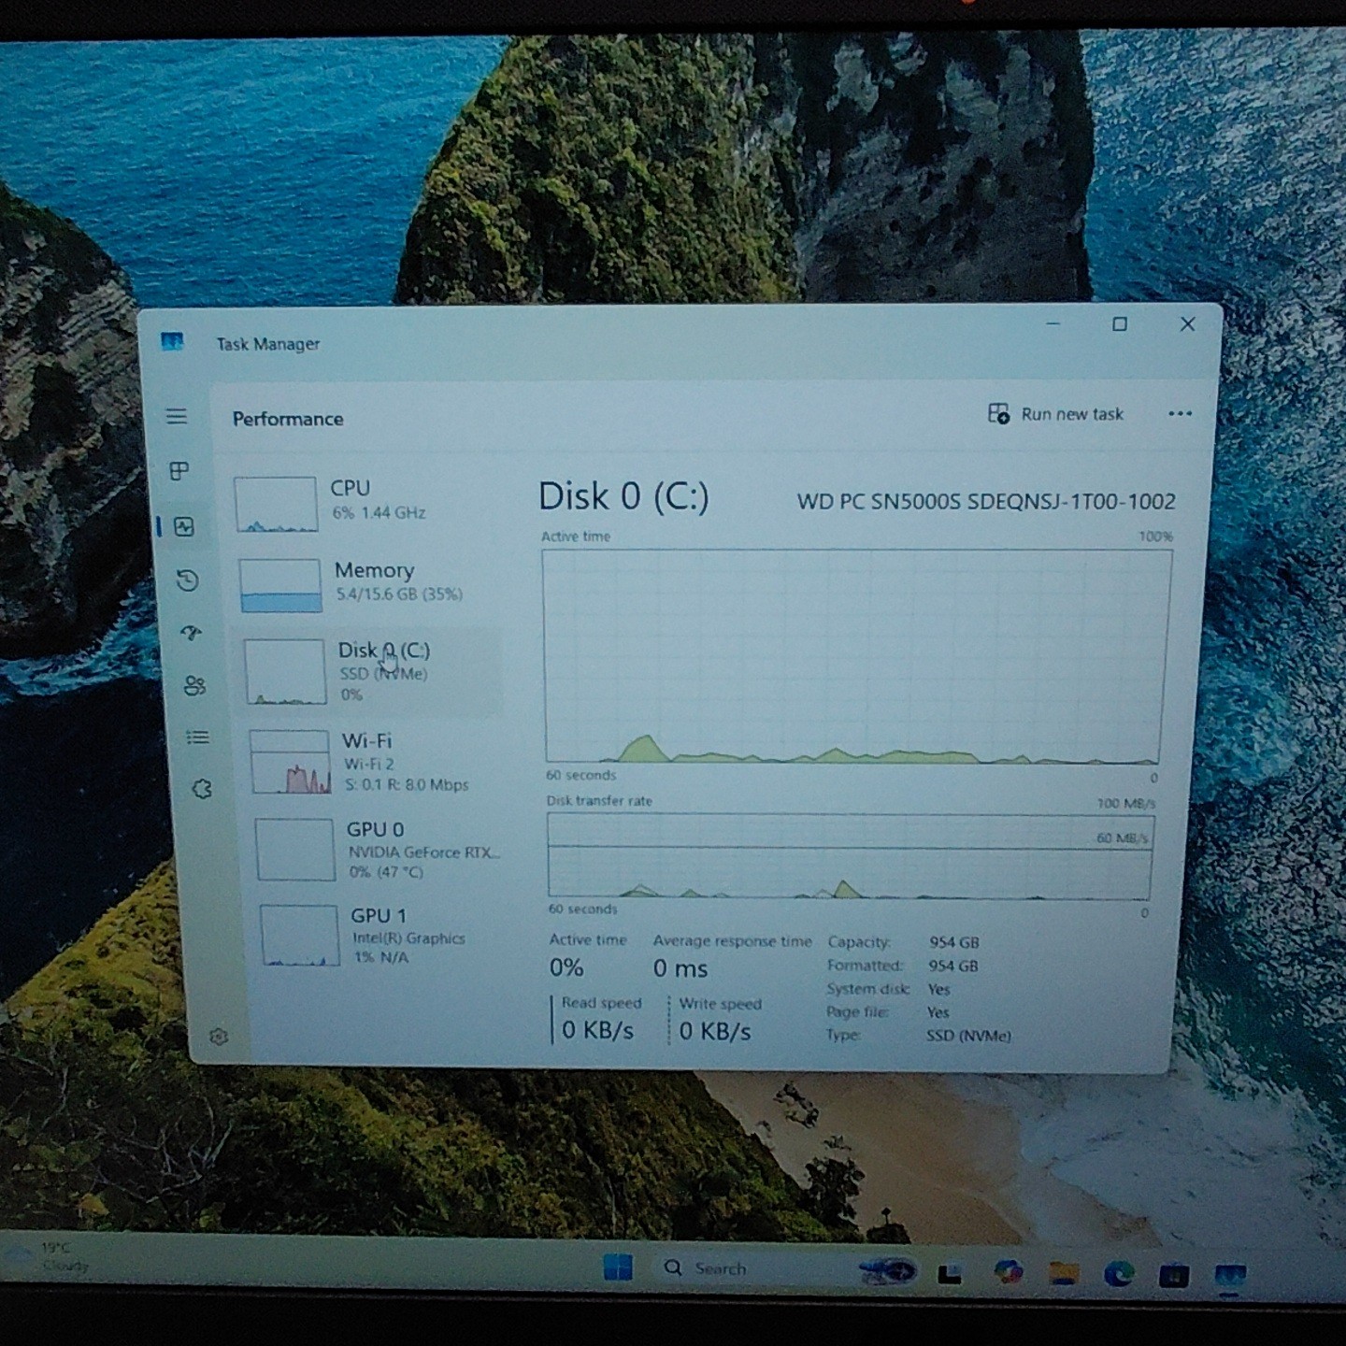Viewport: 1346px width, 1346px height.
Task: Click the Read speed 0 KB/s value
Action: (597, 1031)
